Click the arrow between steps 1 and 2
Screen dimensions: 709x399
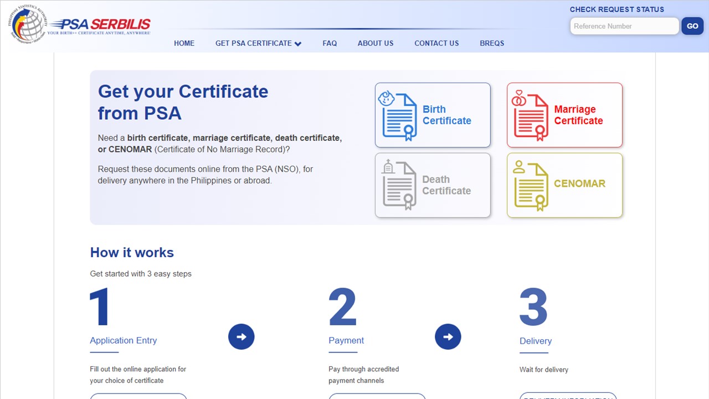[242, 336]
